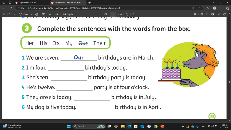Show hidden system tray icons
231x130 pixels.
(x=183, y=126)
